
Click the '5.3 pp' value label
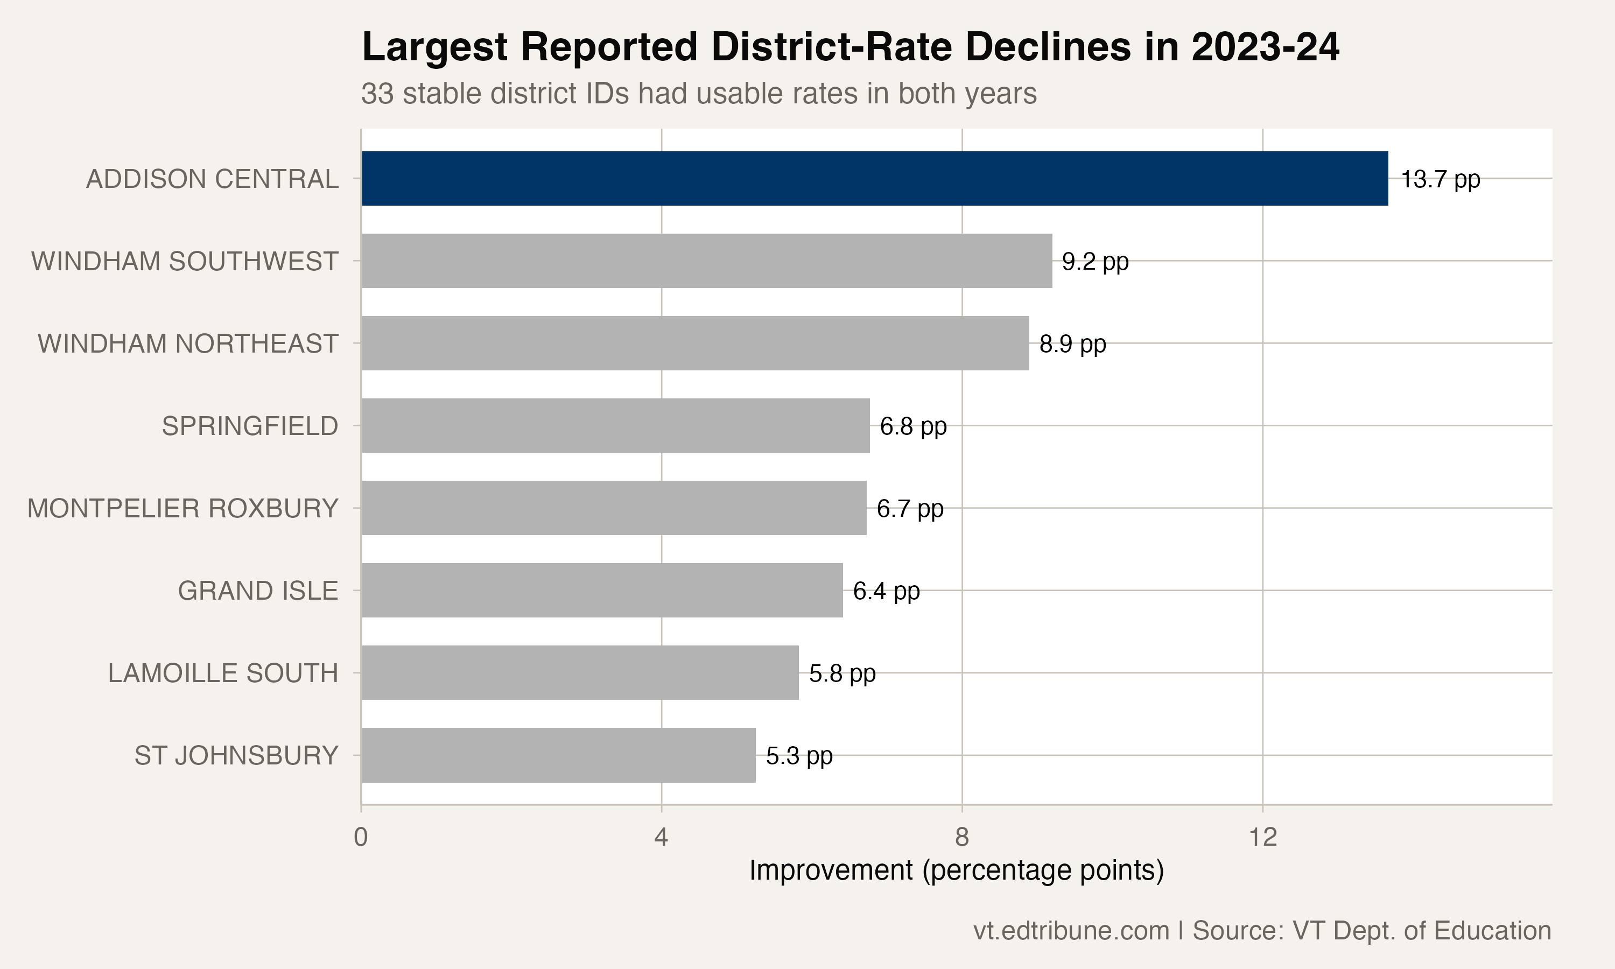(x=799, y=756)
